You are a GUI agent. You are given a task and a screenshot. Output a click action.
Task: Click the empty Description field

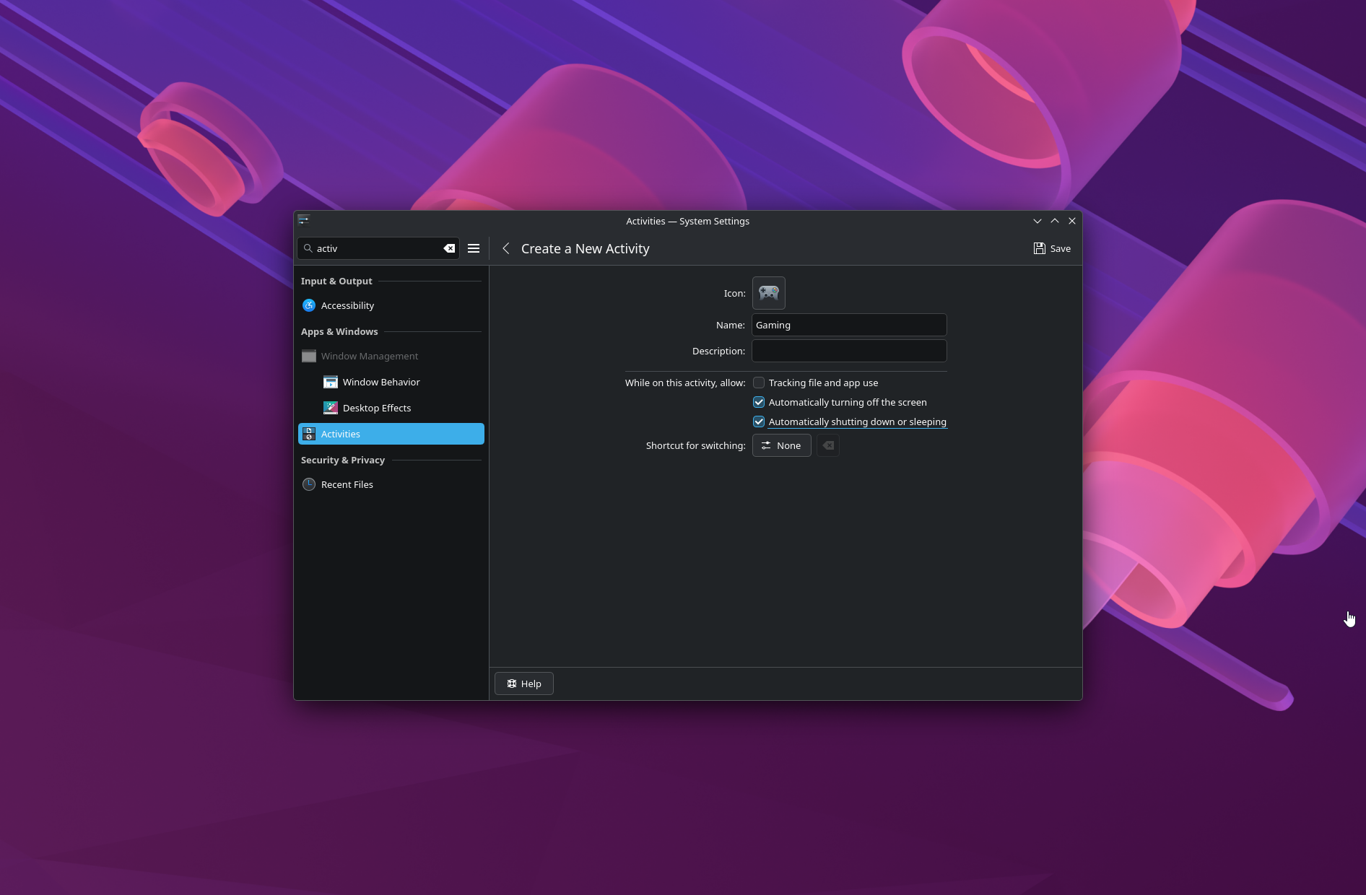849,351
